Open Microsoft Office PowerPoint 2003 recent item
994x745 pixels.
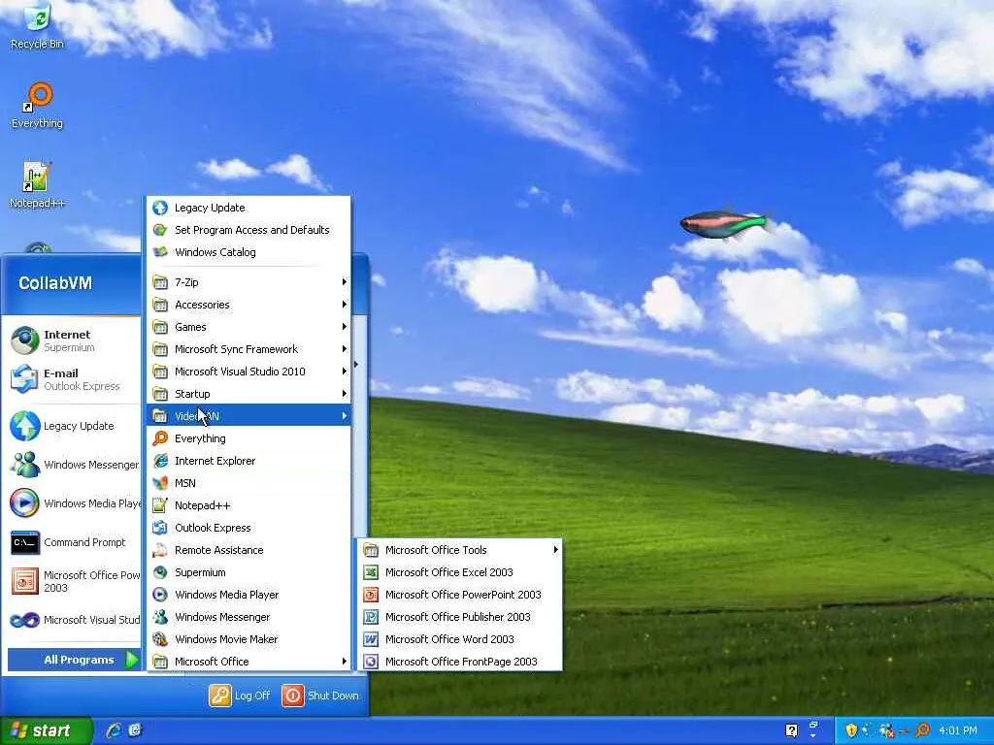(74, 581)
